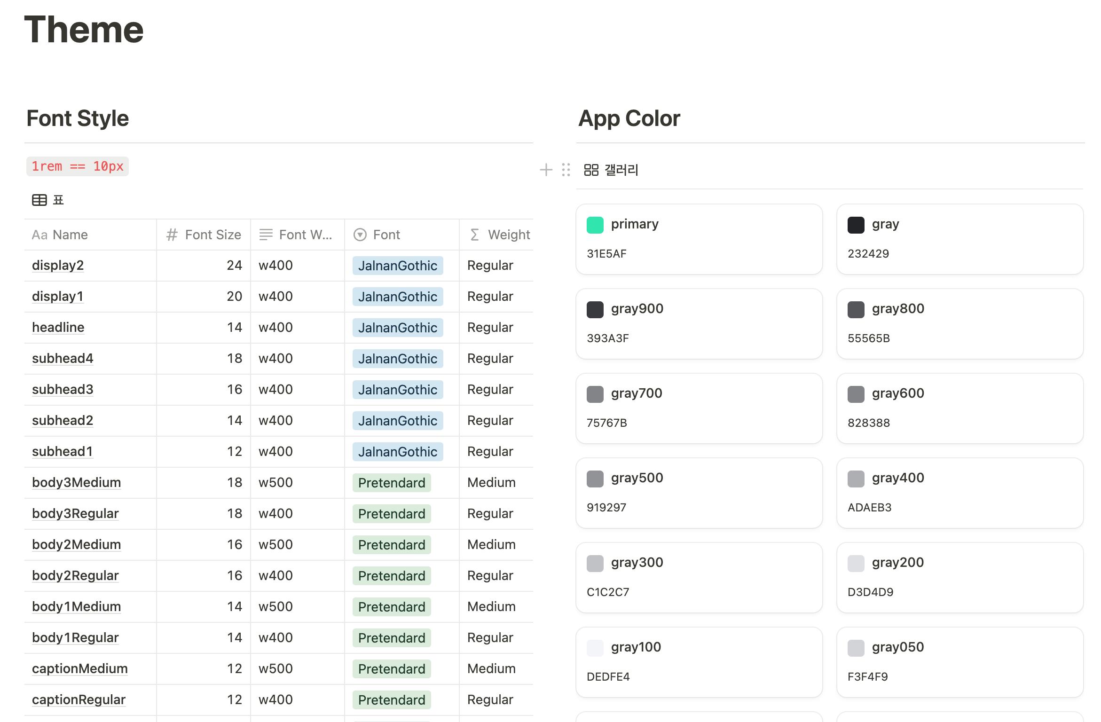Image resolution: width=1101 pixels, height=722 pixels.
Task: Click the sigma icon in Weight header
Action: [475, 235]
